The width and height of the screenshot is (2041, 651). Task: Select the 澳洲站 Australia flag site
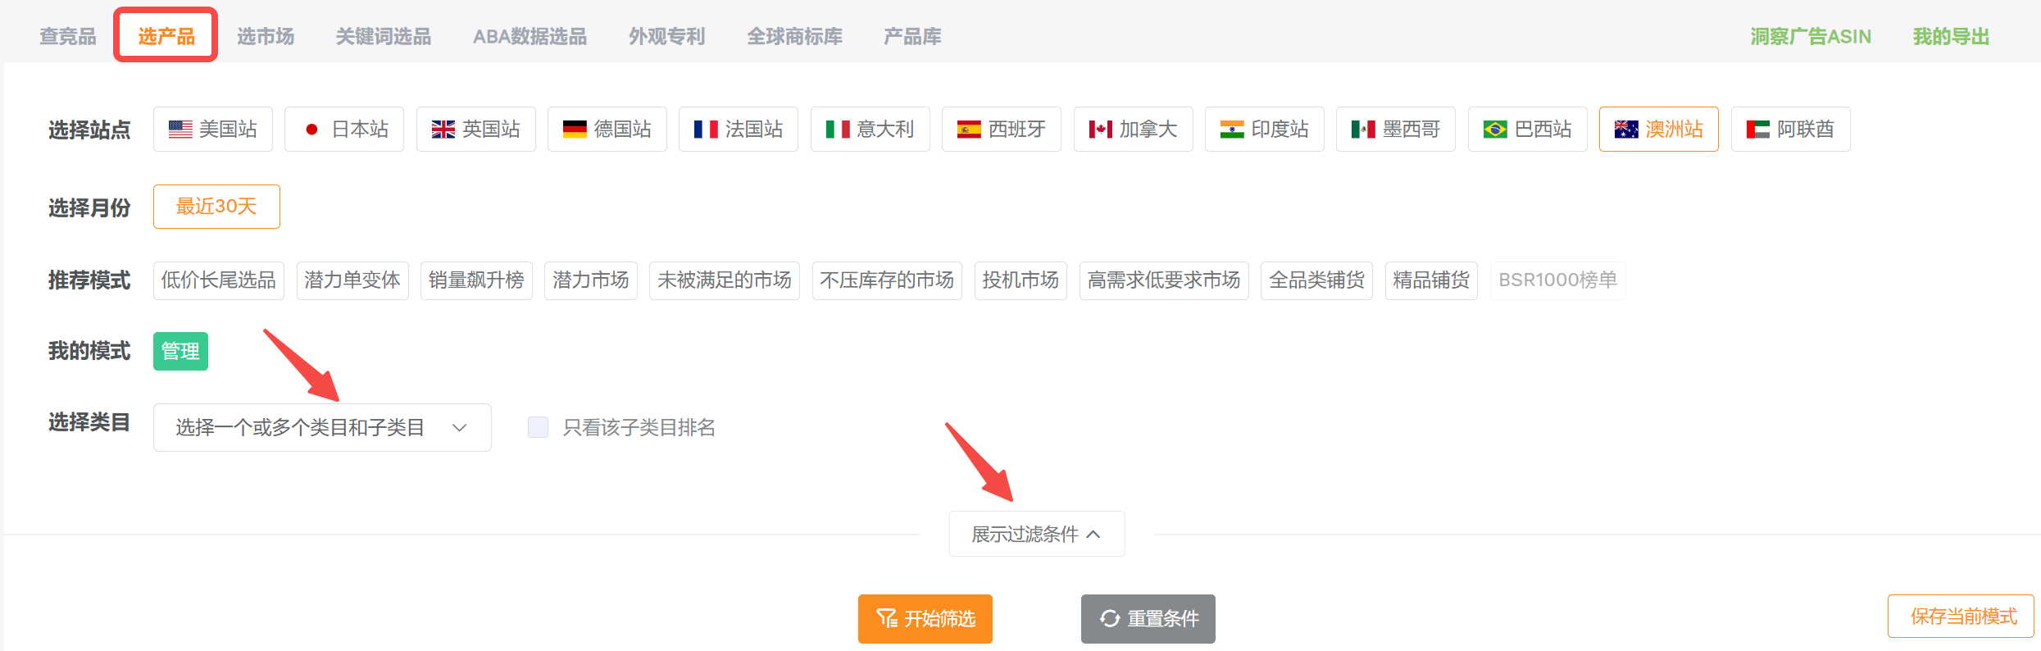tap(1659, 129)
